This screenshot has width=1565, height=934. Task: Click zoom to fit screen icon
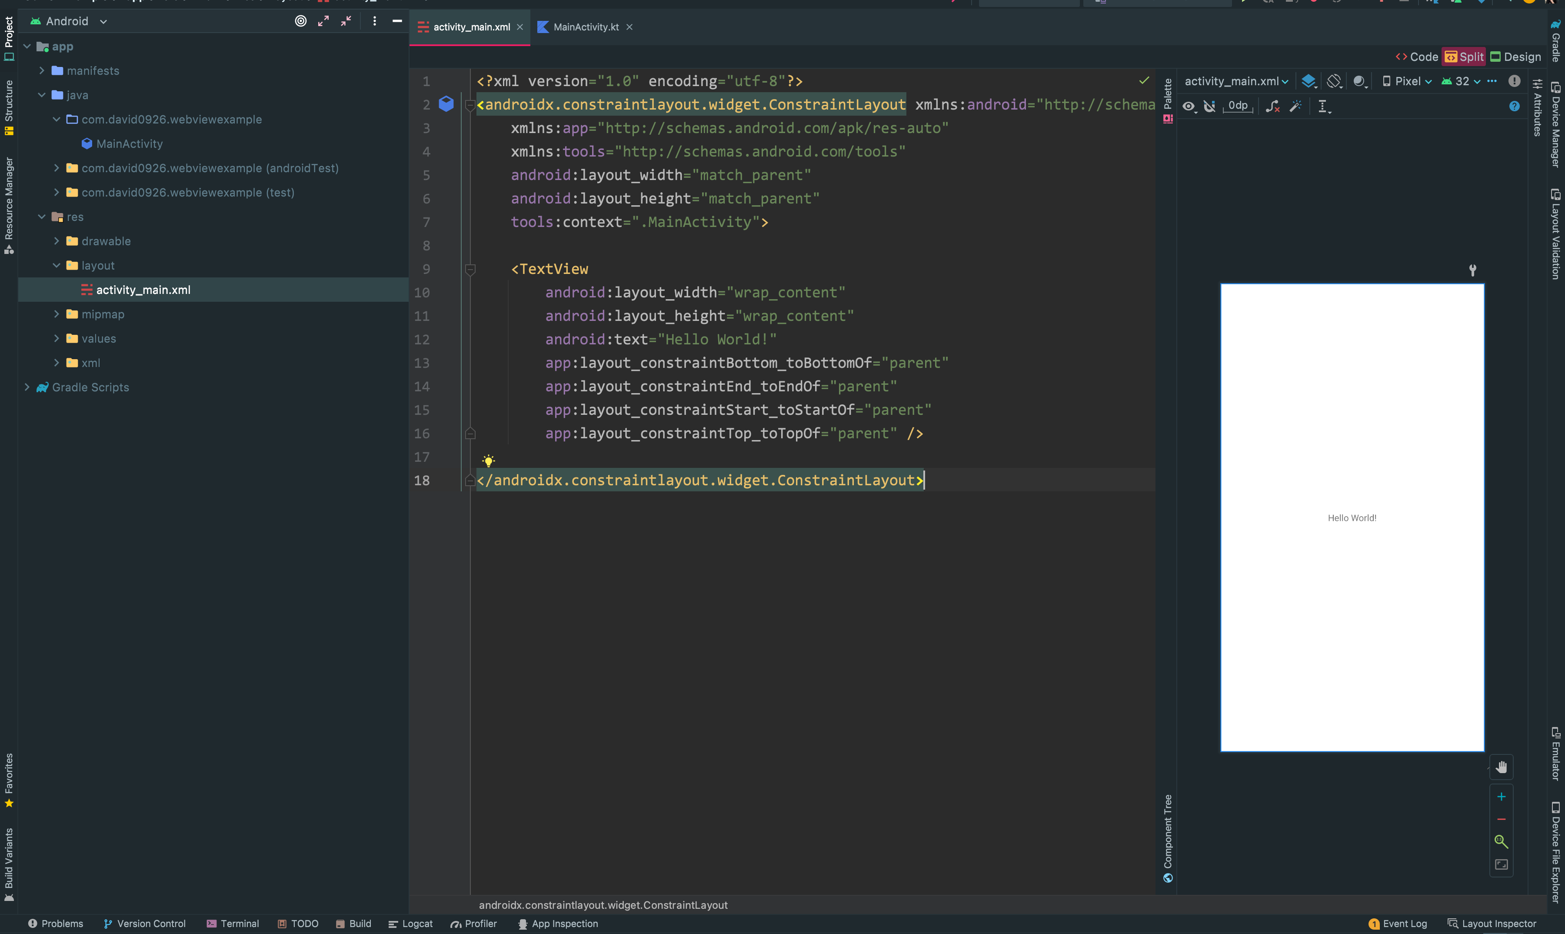(1501, 865)
